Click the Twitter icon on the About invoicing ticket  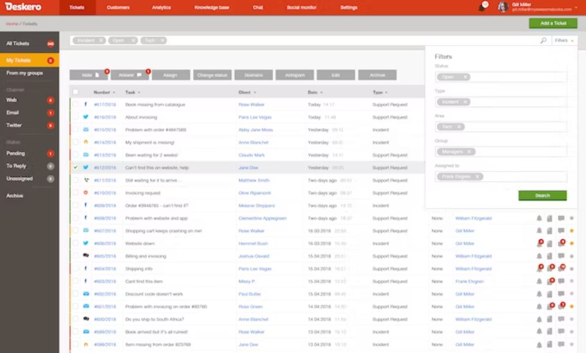[86, 117]
